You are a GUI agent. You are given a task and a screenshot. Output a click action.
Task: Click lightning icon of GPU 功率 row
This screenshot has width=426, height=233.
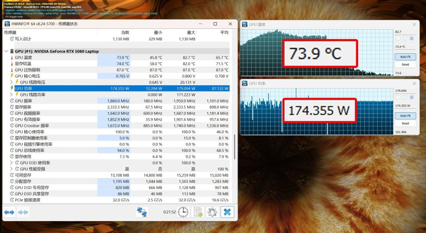[x=12, y=88]
